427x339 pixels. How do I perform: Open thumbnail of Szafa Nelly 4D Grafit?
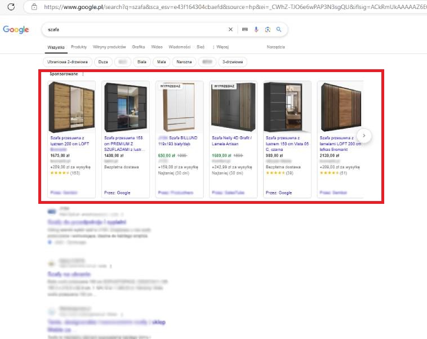pyautogui.click(x=233, y=107)
